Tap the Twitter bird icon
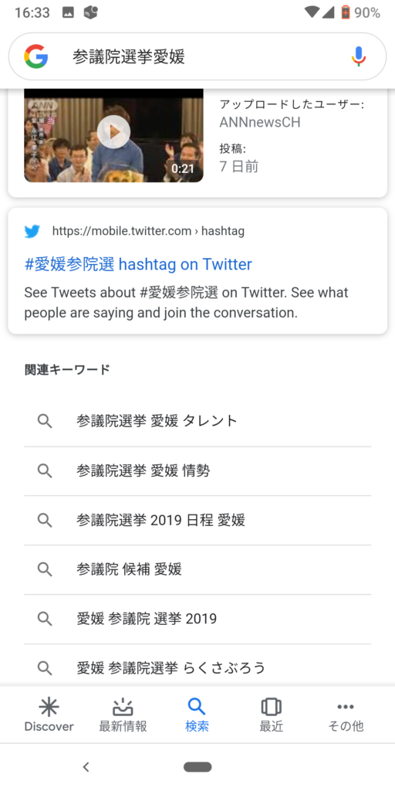Screen dimensions: 395x791 pyautogui.click(x=32, y=232)
